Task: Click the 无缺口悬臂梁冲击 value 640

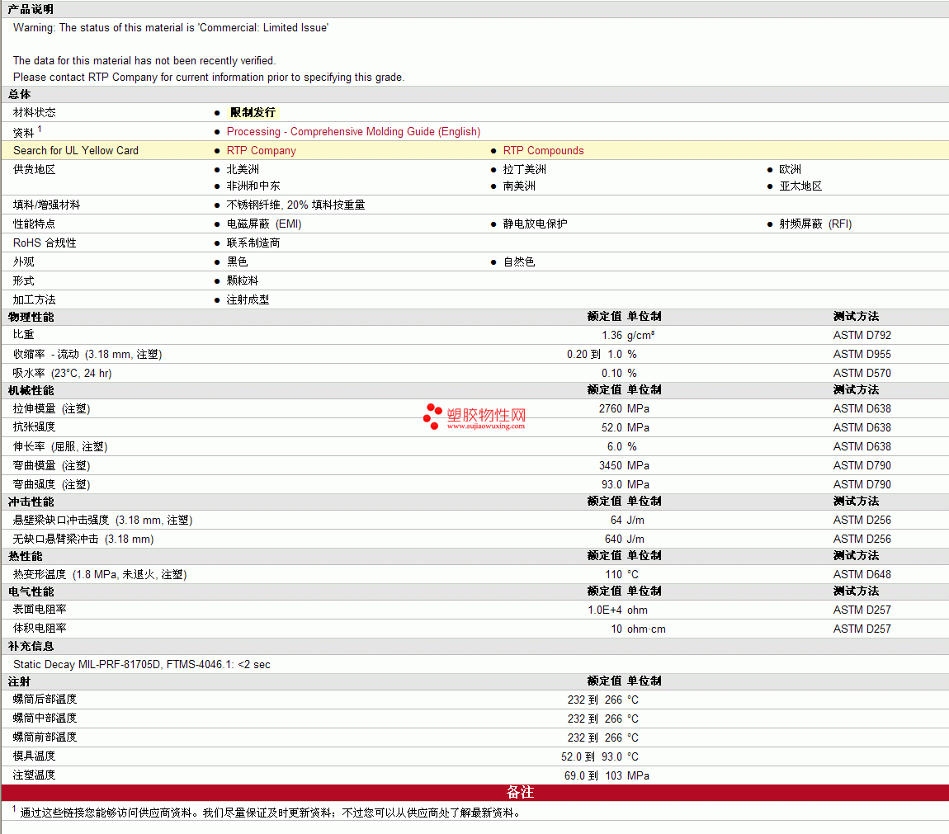Action: 613,539
